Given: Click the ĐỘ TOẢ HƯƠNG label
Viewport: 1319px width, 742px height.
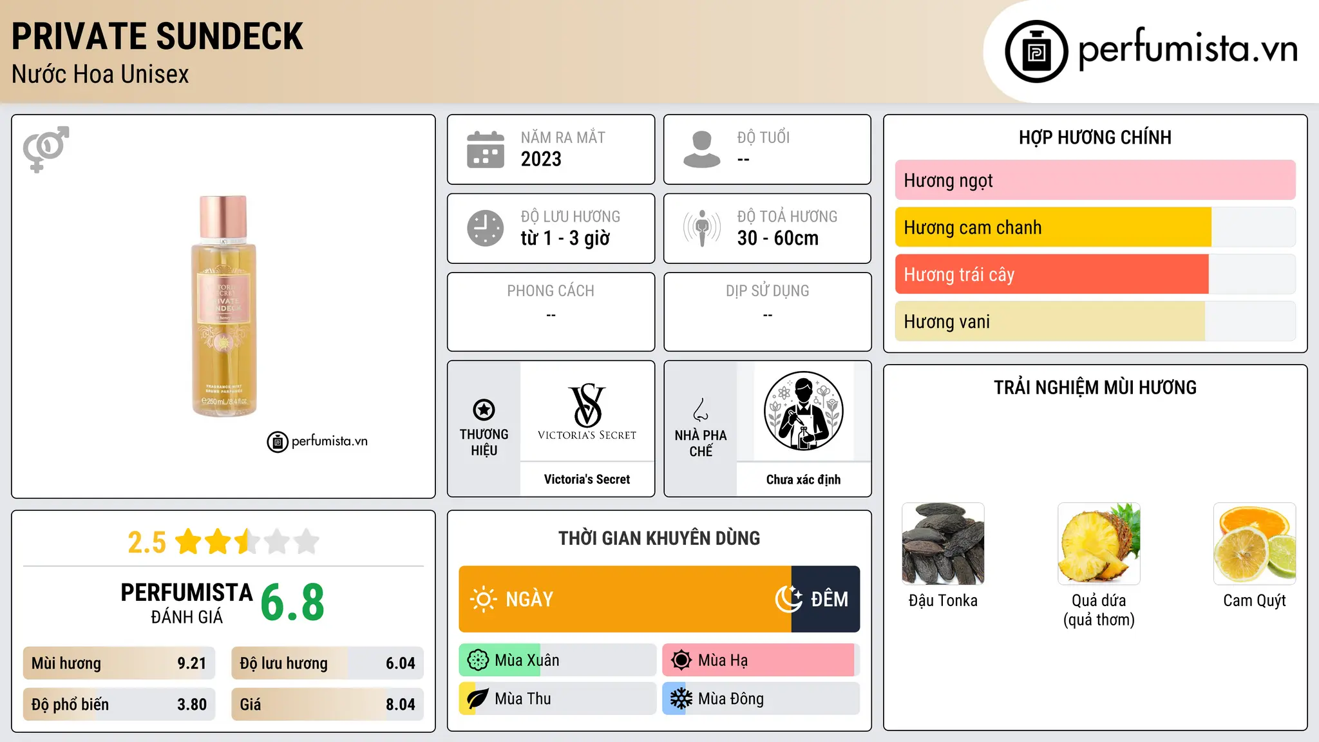Looking at the screenshot, I should [x=787, y=216].
